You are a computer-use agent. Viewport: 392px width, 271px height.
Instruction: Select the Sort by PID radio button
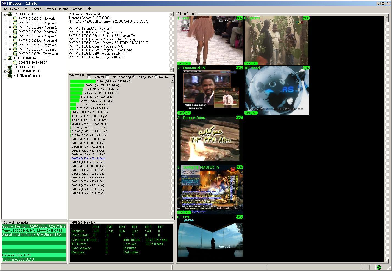click(x=156, y=77)
